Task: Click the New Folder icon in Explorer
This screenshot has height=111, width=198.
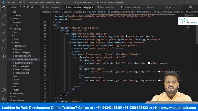Action: (x=24, y=7)
